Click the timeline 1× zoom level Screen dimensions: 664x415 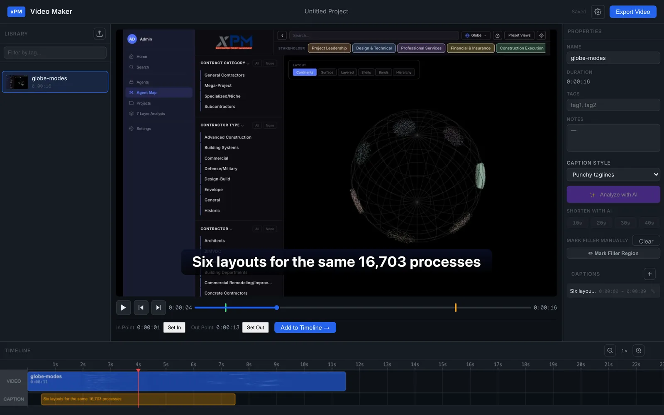coord(624,351)
